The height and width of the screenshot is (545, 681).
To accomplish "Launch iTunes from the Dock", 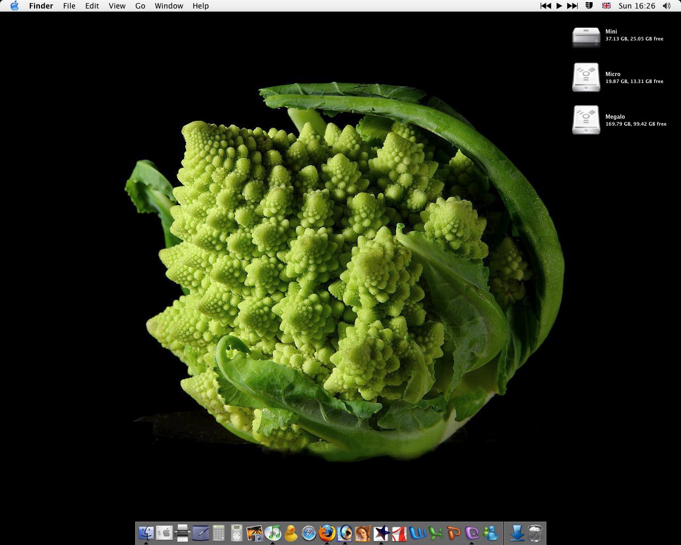I will 273,533.
